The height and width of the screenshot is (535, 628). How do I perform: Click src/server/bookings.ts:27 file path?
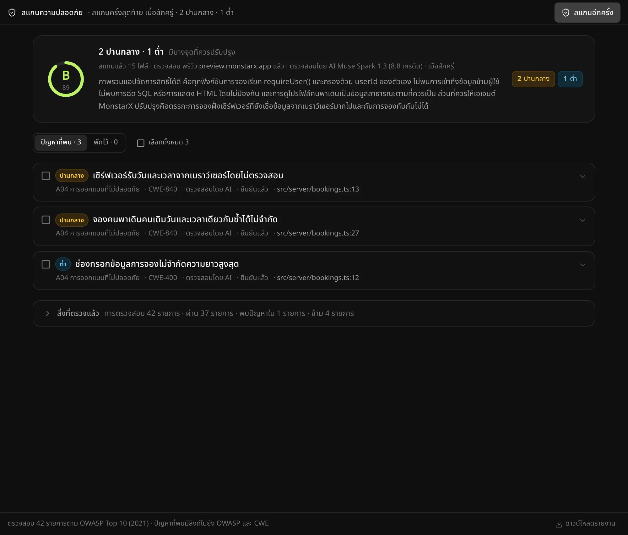pos(318,233)
